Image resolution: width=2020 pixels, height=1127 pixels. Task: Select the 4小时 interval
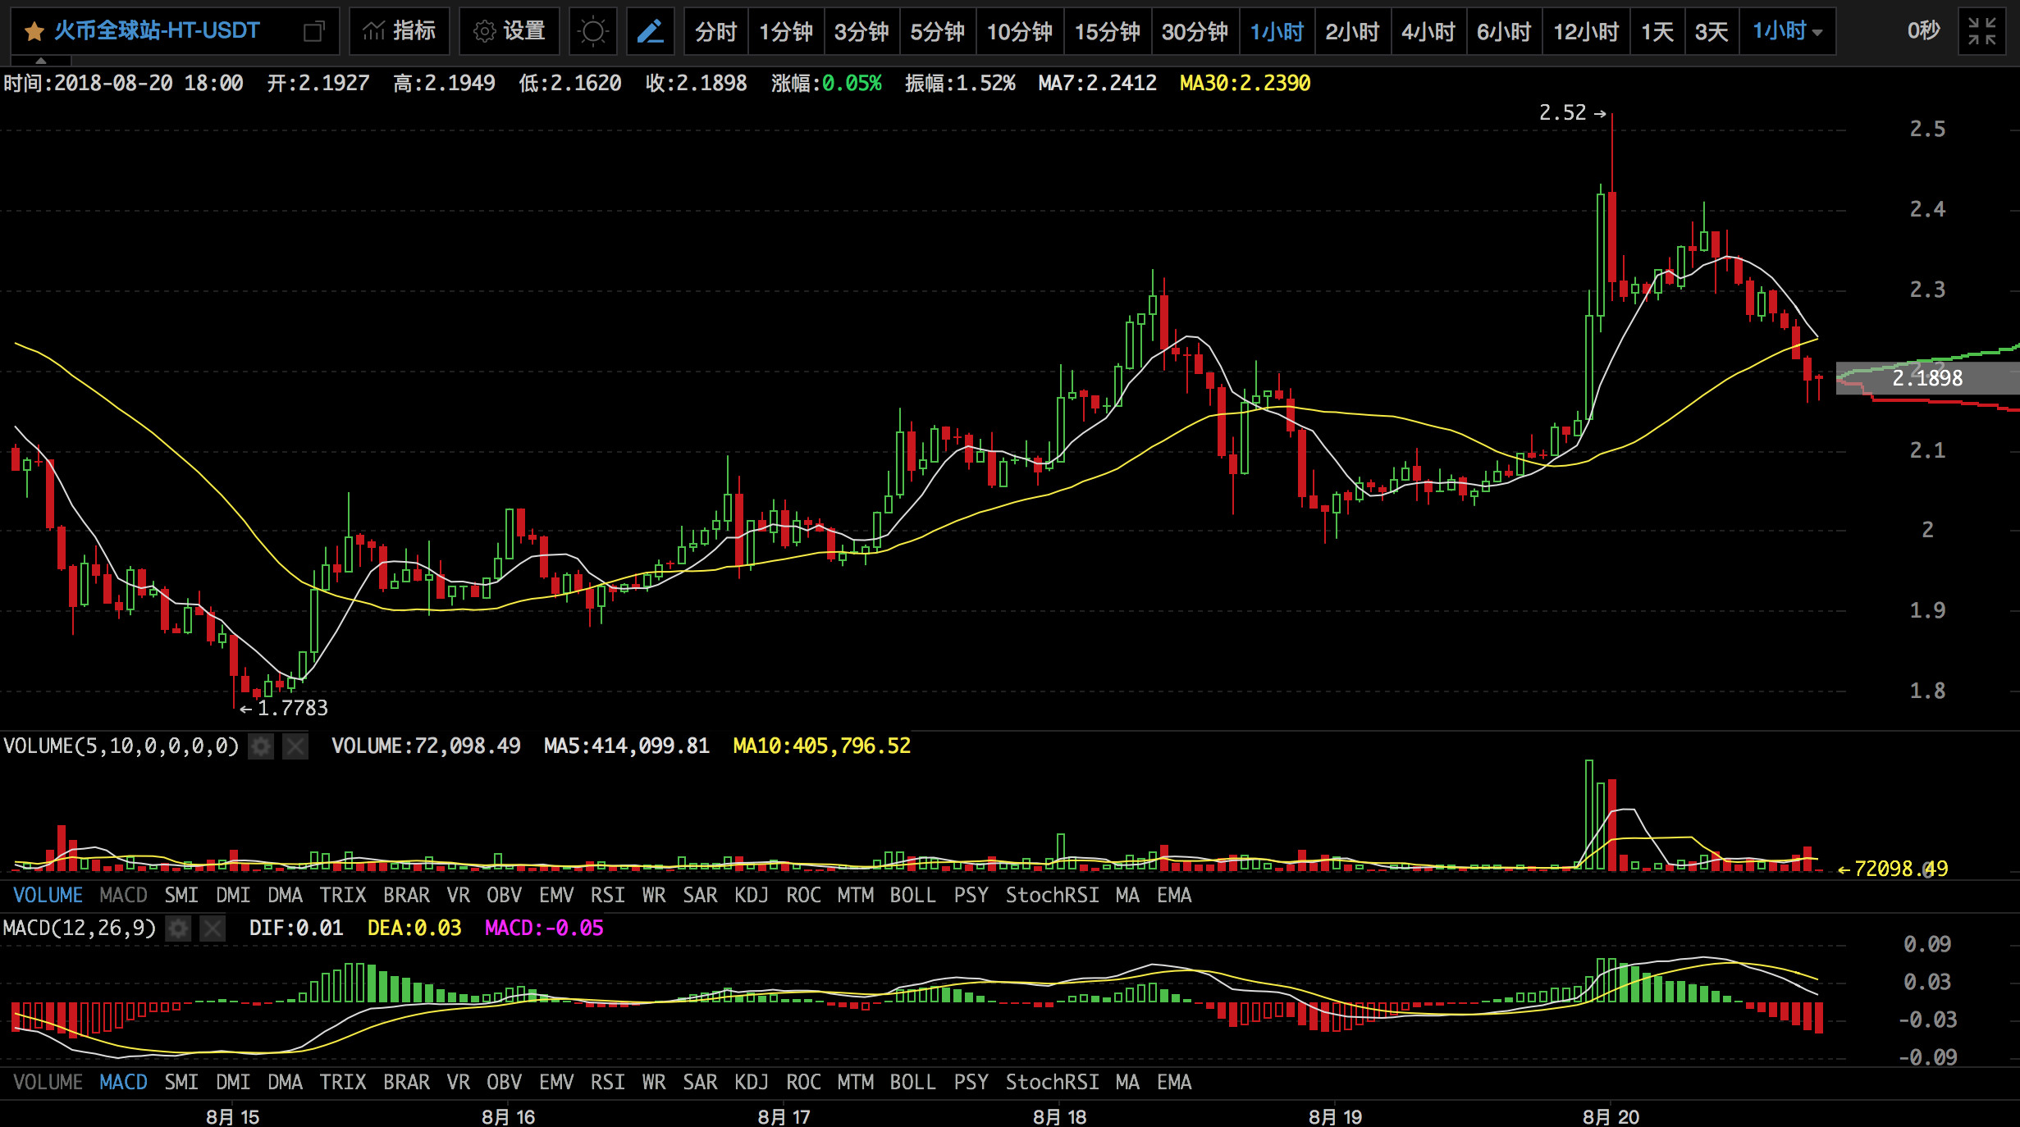point(1428,32)
